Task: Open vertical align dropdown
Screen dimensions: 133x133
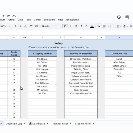Action: pos(126,26)
